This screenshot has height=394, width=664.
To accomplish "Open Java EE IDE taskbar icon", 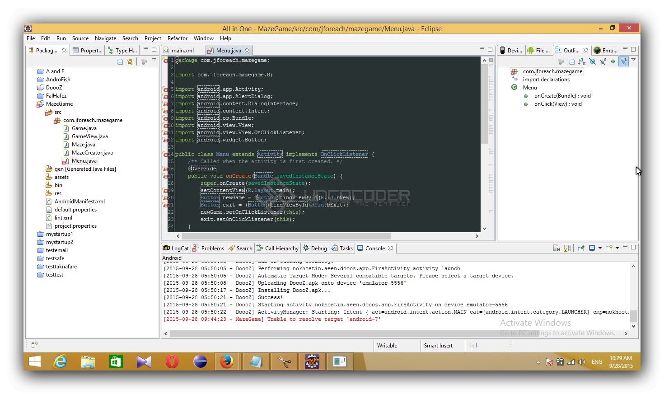I will point(312,361).
